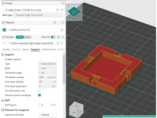The image size is (157, 118).
Task: Click the Process section icon
Action: (3, 37)
